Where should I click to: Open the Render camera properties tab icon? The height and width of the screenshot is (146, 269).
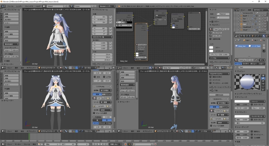tap(241, 36)
